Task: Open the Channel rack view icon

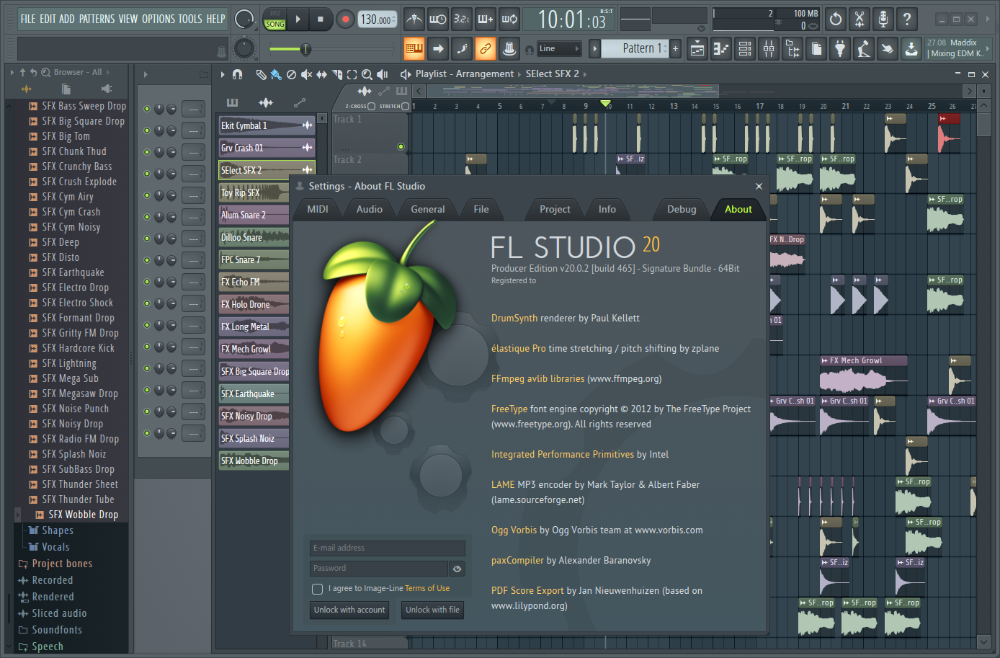Action: click(745, 49)
